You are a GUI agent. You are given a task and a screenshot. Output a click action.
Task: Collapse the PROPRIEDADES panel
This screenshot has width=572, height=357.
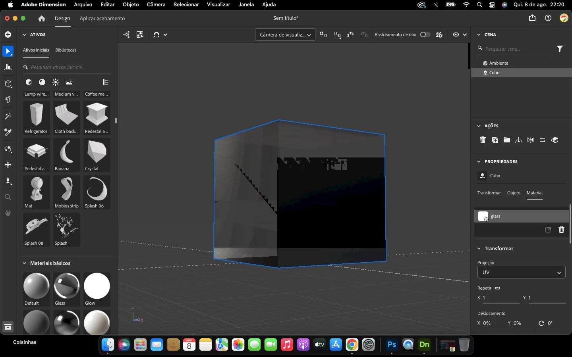tap(479, 161)
